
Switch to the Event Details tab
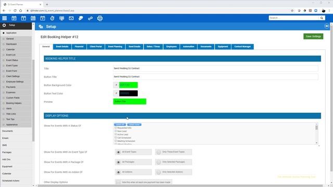click(62, 47)
